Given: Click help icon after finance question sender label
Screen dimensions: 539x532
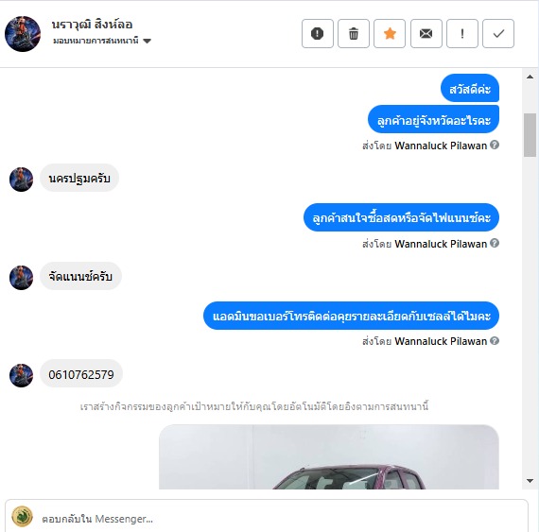Looking at the screenshot, I should (495, 243).
